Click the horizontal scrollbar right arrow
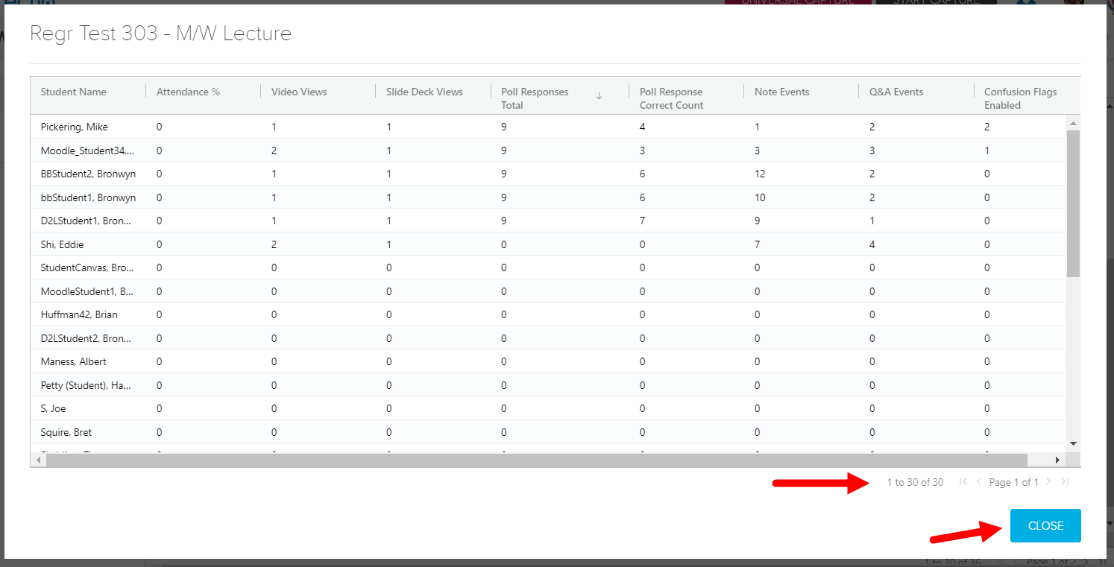 pyautogui.click(x=1057, y=460)
